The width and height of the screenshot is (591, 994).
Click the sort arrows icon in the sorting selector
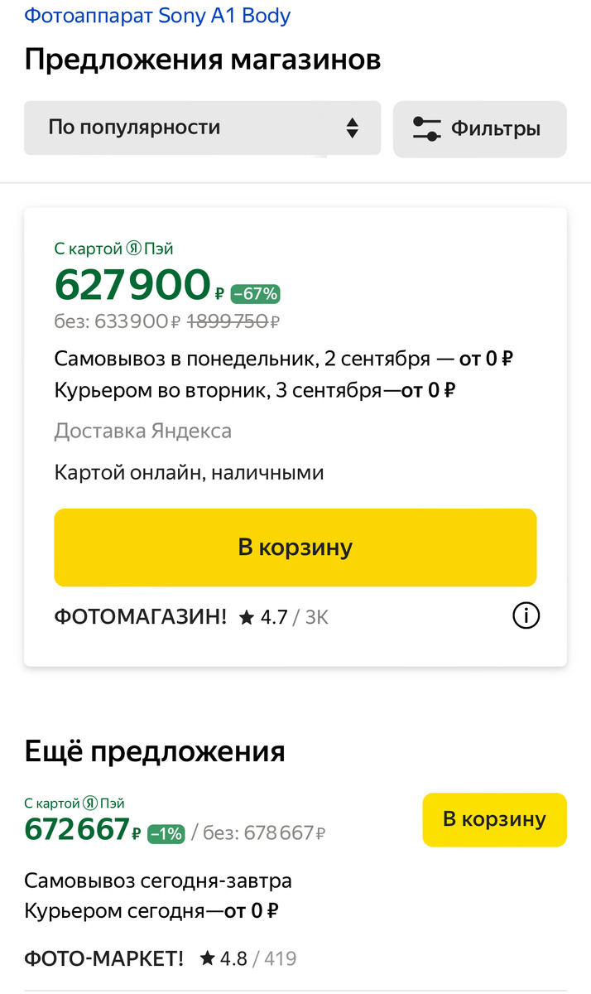coord(353,128)
